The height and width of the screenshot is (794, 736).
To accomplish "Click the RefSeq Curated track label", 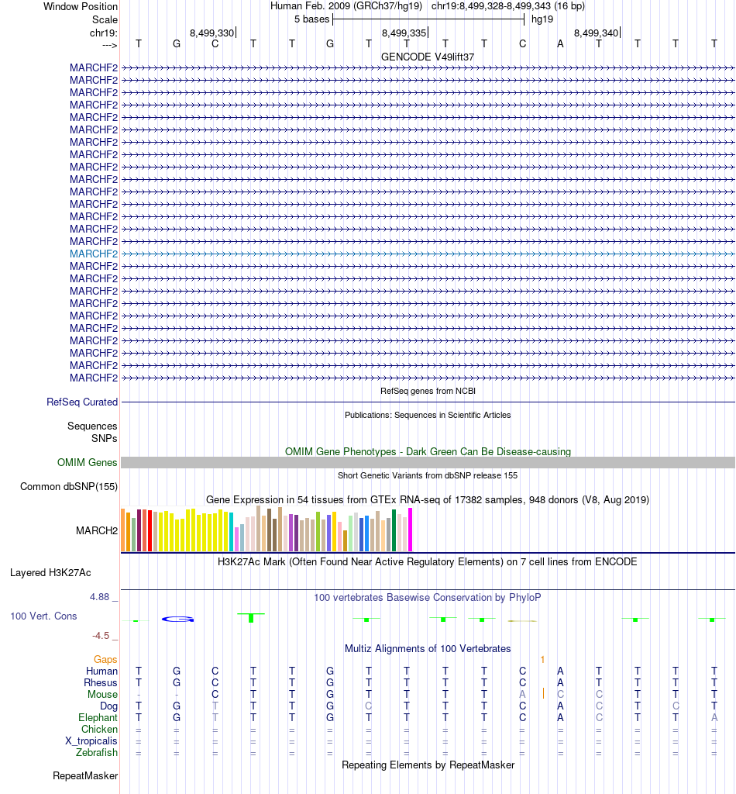I will point(82,402).
